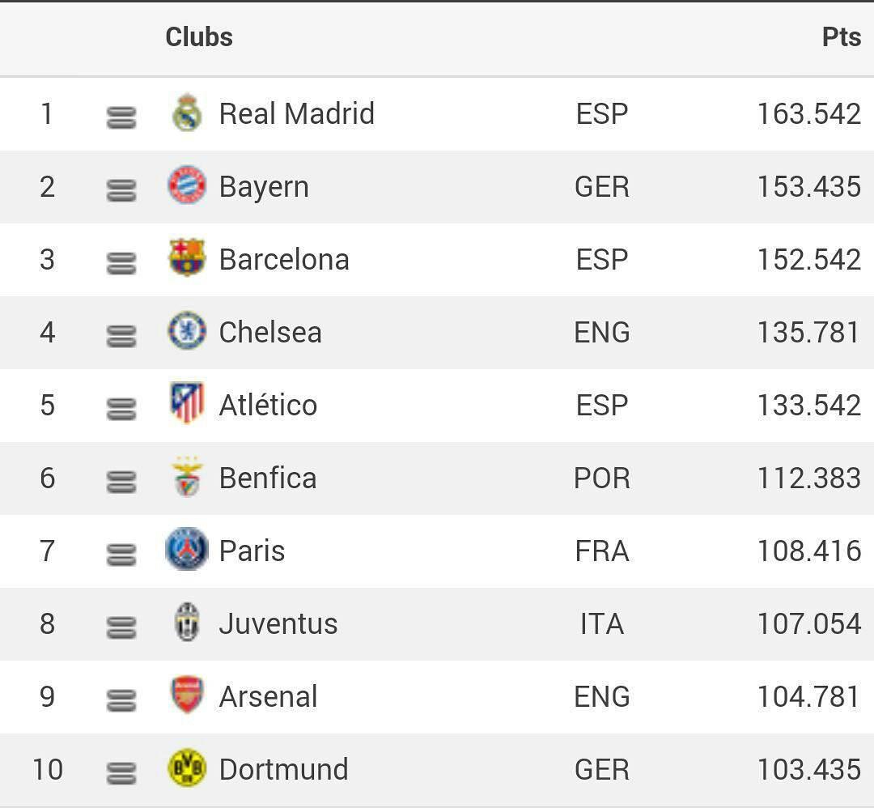The height and width of the screenshot is (808, 874).
Task: Click the position indicator beside Real Madrid
Action: [121, 117]
